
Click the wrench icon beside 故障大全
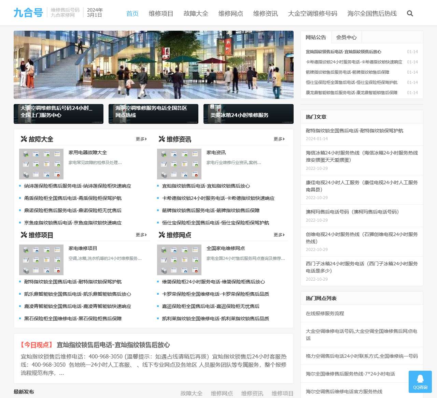tap(24, 139)
